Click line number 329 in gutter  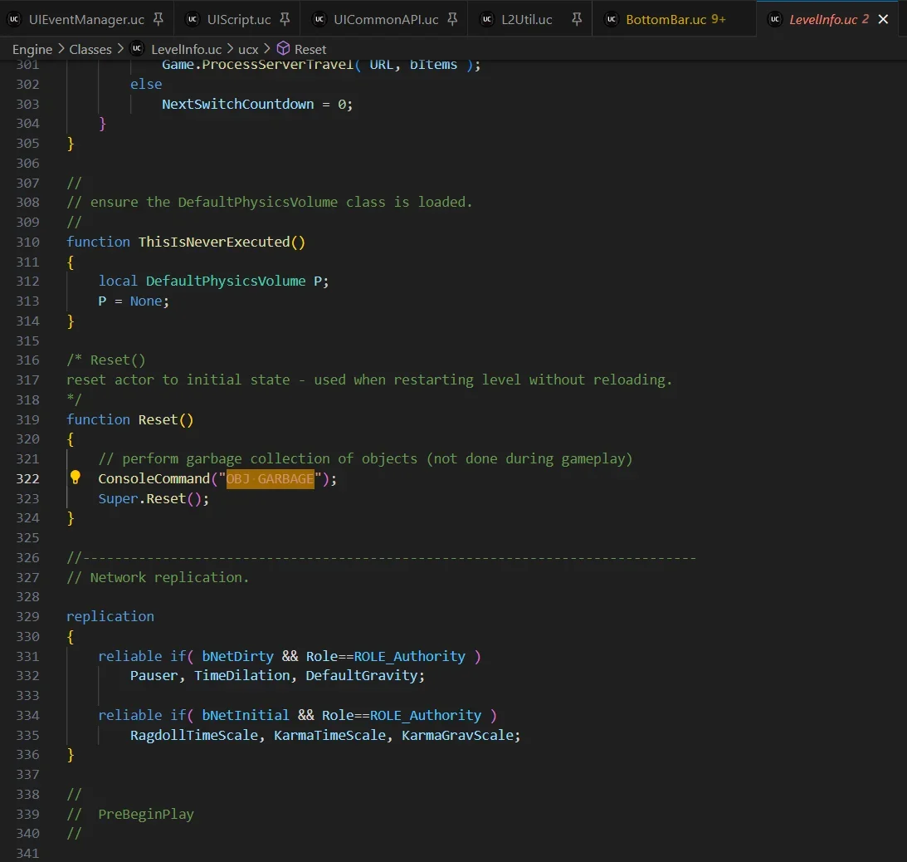[x=27, y=616]
